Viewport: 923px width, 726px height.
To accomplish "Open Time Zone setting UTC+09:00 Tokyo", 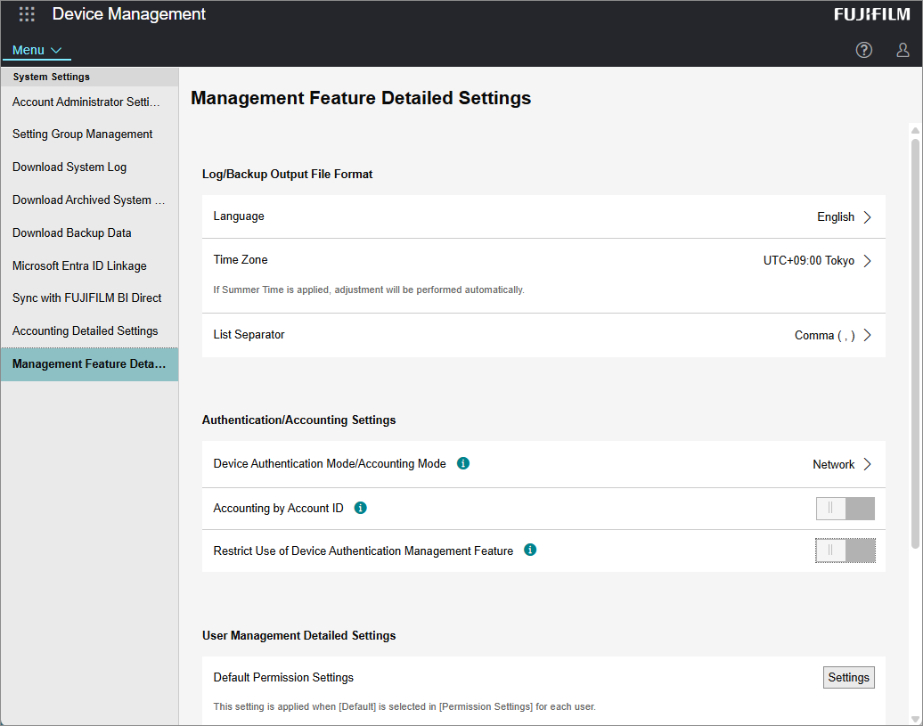I will (x=543, y=275).
